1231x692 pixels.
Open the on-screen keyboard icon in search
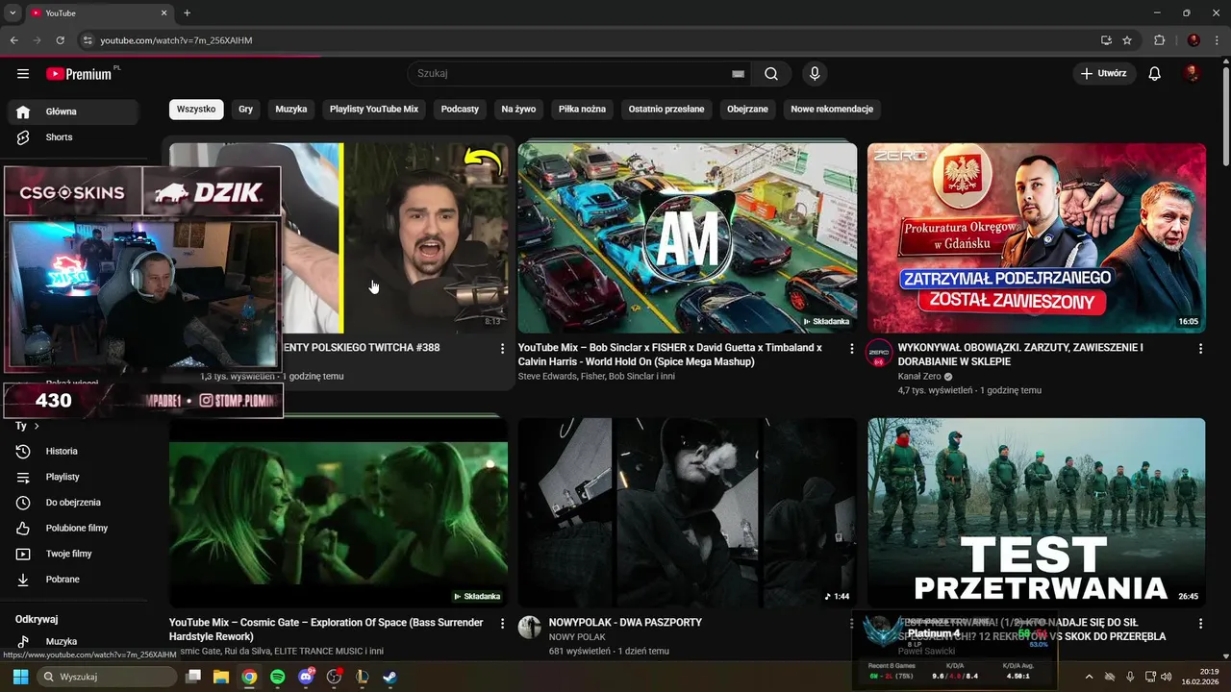pos(738,74)
